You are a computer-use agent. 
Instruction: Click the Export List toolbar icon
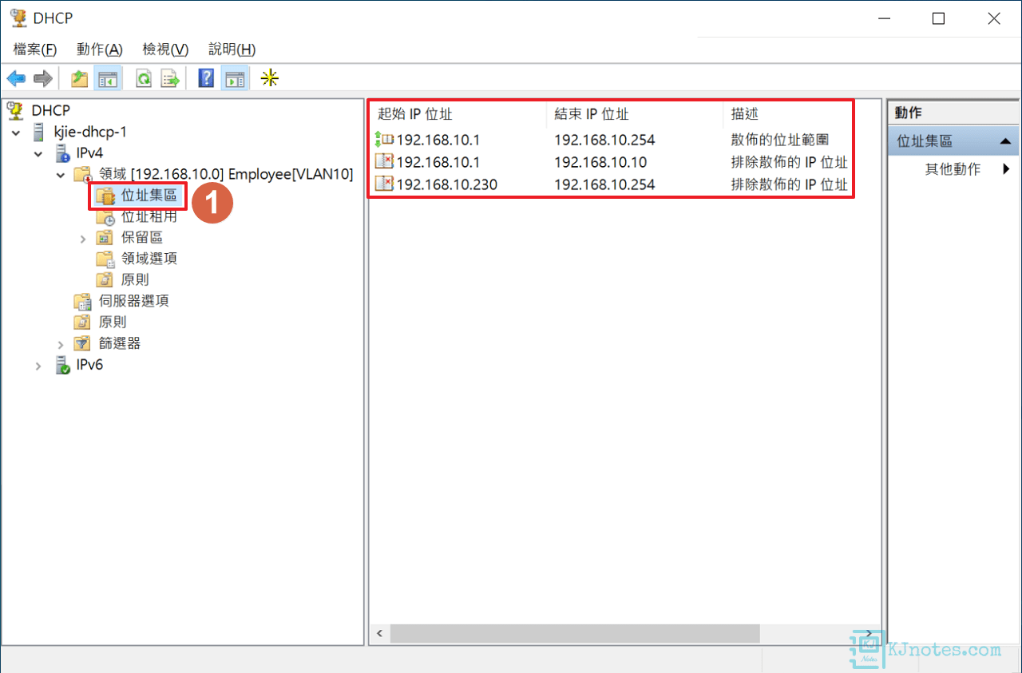click(170, 78)
